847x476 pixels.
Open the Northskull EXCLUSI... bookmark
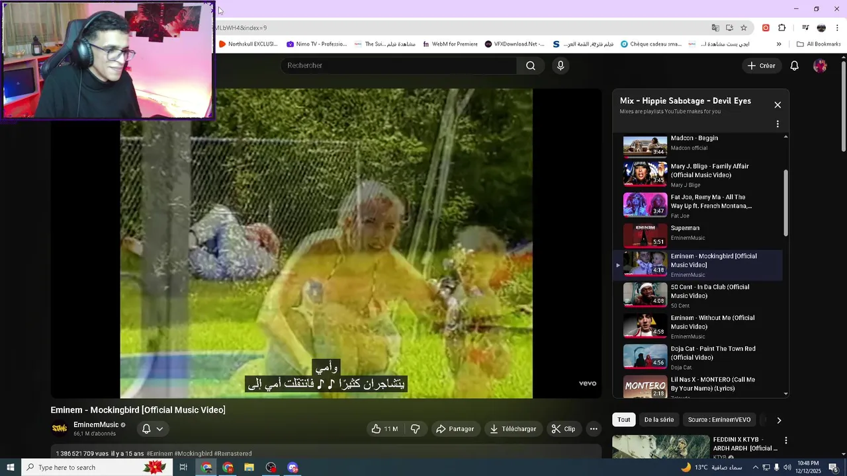click(248, 44)
